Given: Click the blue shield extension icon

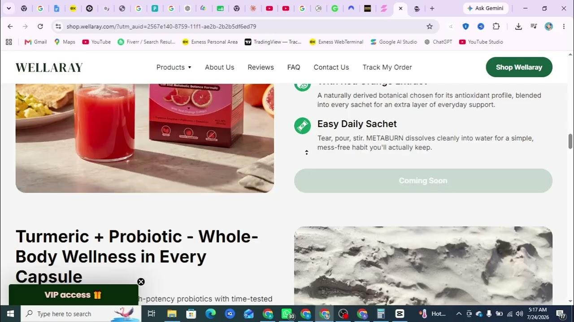Looking at the screenshot, I should click(465, 26).
